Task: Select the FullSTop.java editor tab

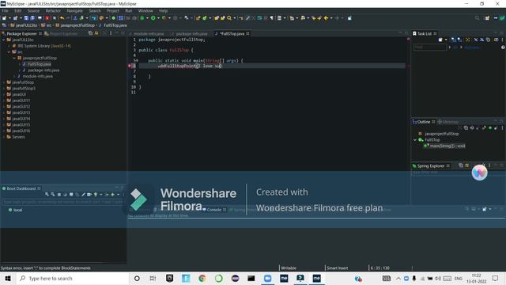Action: (x=232, y=33)
